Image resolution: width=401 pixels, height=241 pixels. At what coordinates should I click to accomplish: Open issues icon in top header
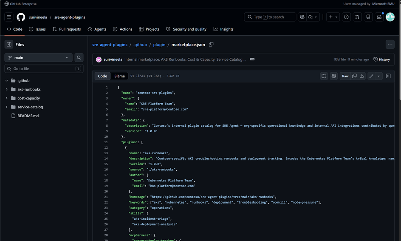pyautogui.click(x=346, y=17)
